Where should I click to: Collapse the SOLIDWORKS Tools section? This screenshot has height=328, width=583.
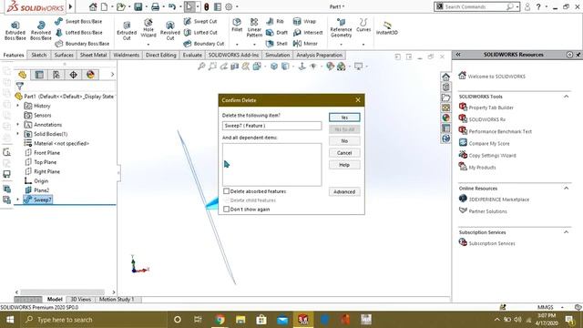(x=566, y=97)
